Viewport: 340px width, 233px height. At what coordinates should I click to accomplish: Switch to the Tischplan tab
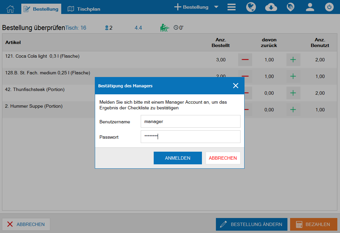pyautogui.click(x=84, y=9)
